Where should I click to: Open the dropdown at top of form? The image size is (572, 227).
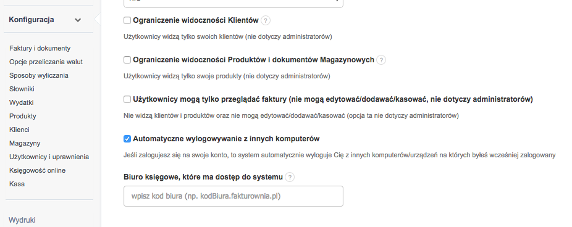233,3
